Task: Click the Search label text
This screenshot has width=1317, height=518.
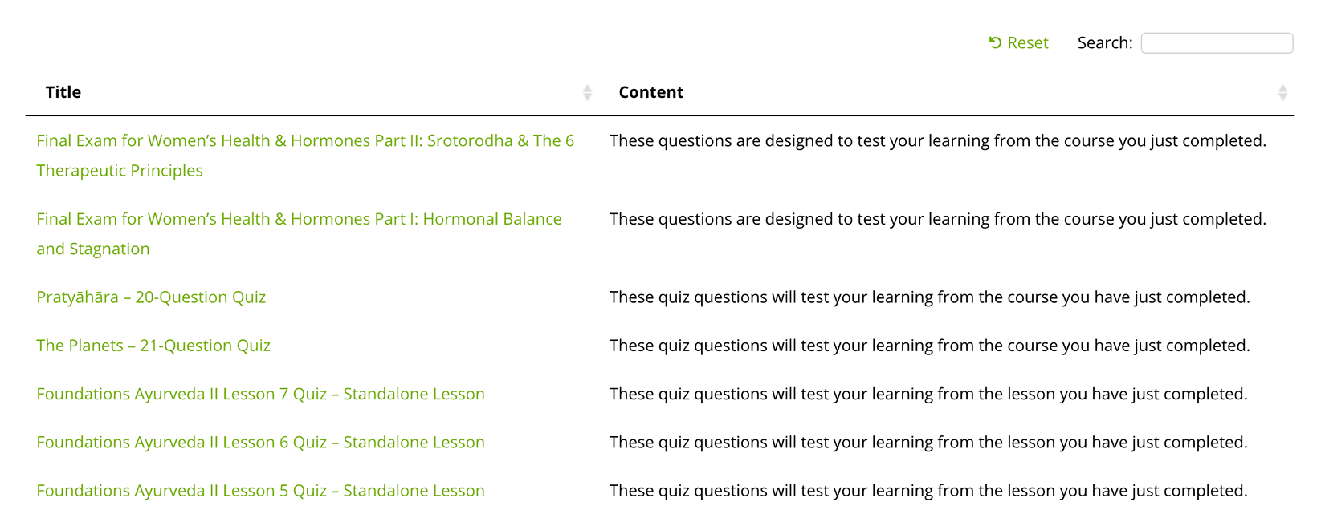Action: click(x=1104, y=42)
